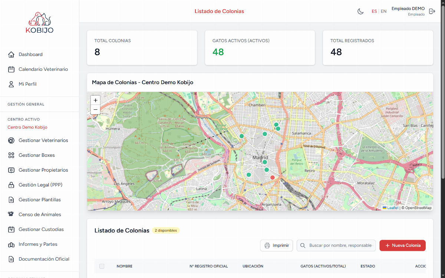Screen dimensions: 445x278
Task: Click the printer icon on Imprimir
Action: tap(267, 245)
